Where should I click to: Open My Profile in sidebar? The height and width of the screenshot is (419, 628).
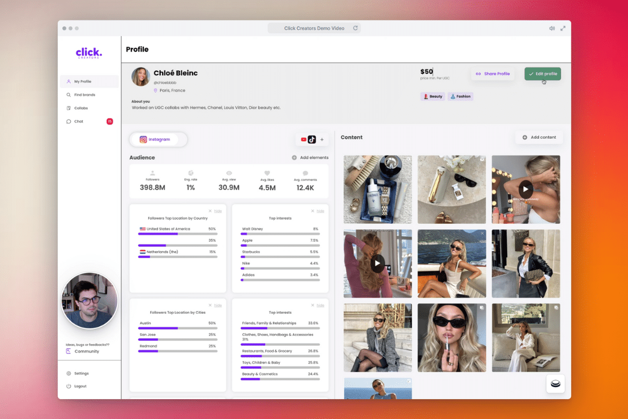89,81
